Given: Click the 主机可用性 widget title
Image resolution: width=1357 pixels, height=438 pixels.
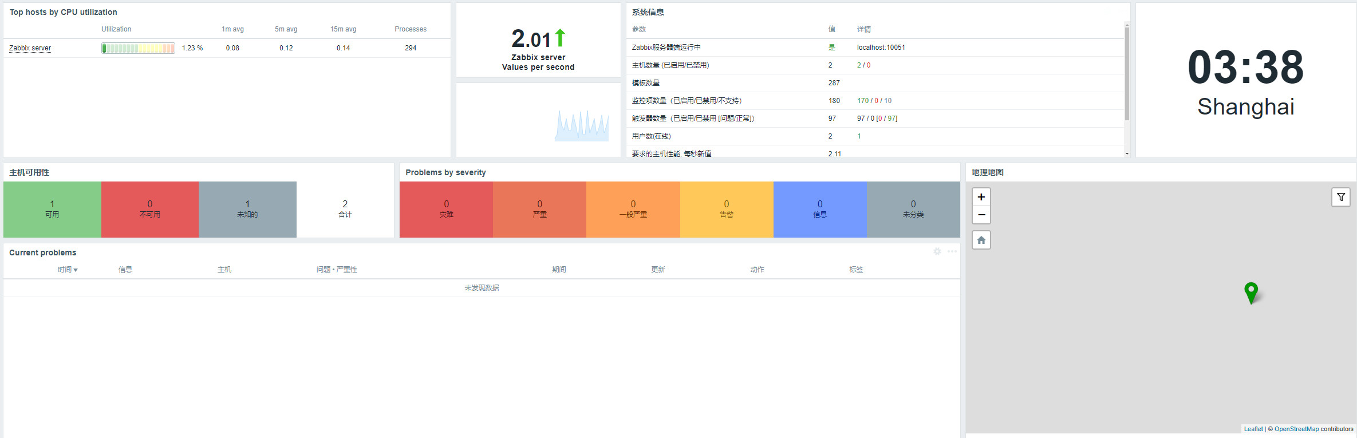Looking at the screenshot, I should point(29,172).
